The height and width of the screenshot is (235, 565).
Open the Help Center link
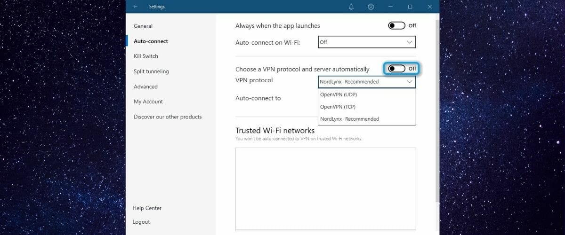(x=147, y=208)
